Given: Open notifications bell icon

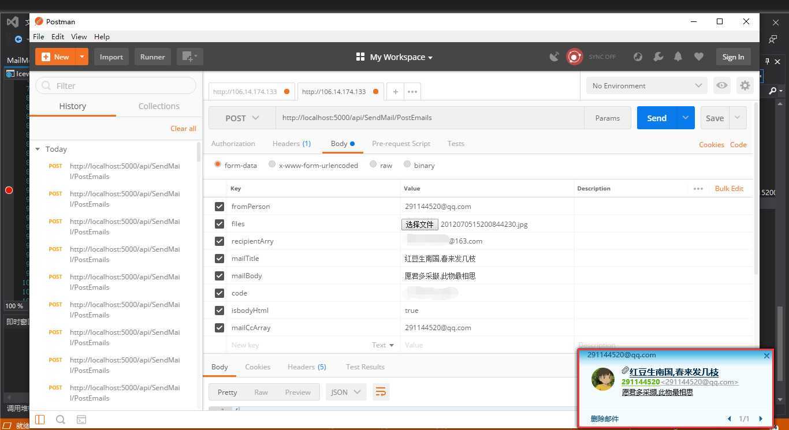Looking at the screenshot, I should tap(678, 57).
